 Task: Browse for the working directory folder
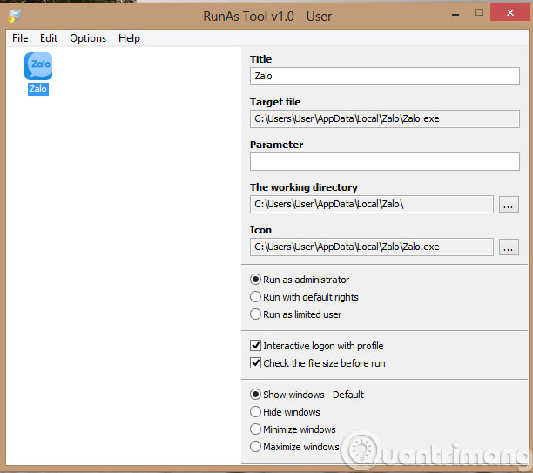coord(509,205)
